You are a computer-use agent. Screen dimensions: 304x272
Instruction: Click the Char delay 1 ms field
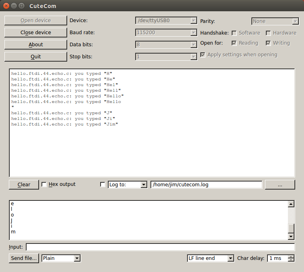tap(277, 258)
